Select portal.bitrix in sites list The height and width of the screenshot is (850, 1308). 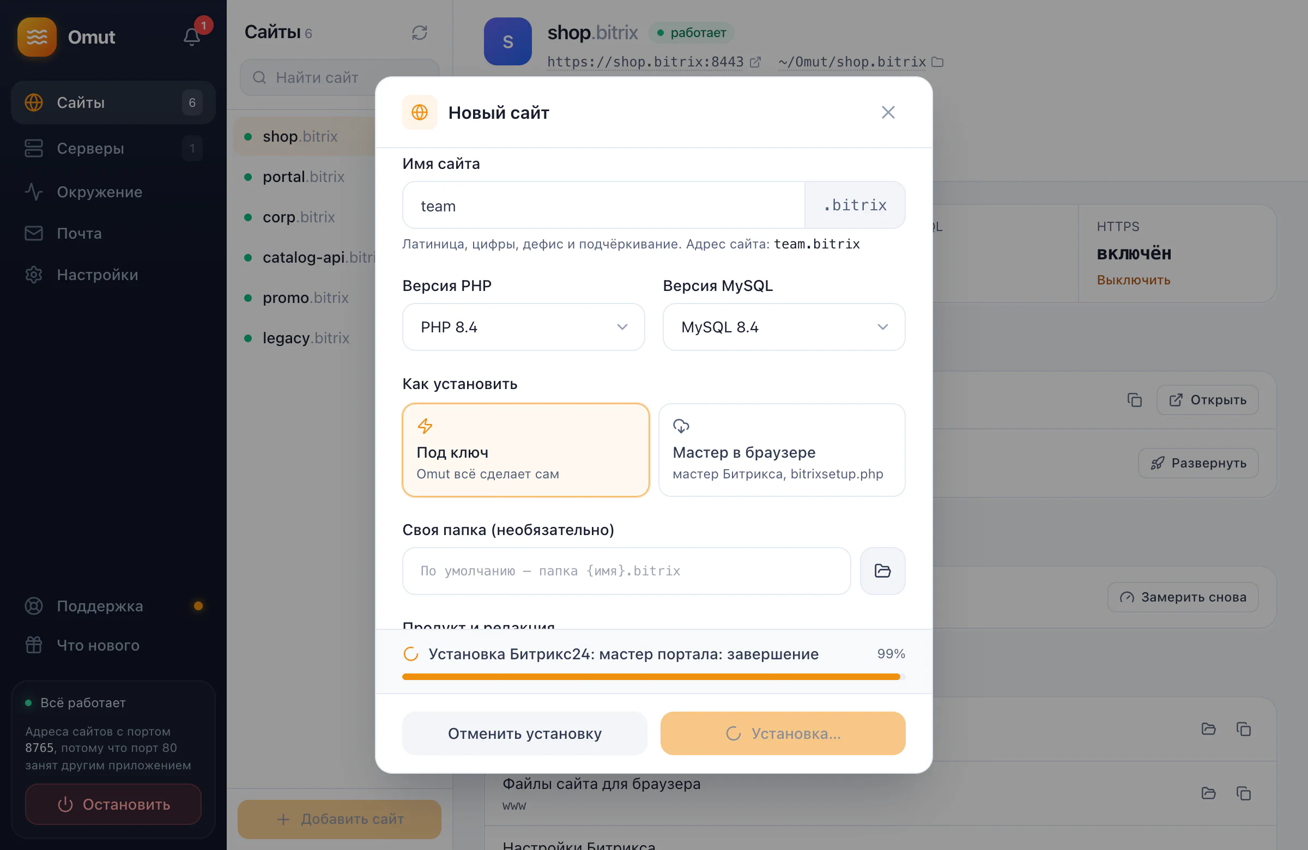click(304, 177)
